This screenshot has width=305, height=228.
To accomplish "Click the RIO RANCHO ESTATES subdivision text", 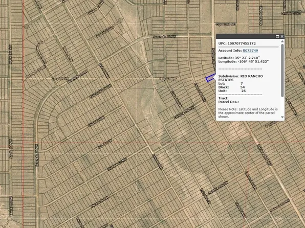I will [241, 78].
